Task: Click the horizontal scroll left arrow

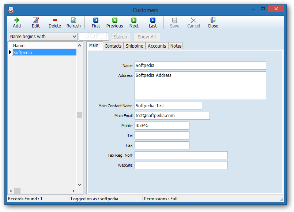Action: click(11, 191)
